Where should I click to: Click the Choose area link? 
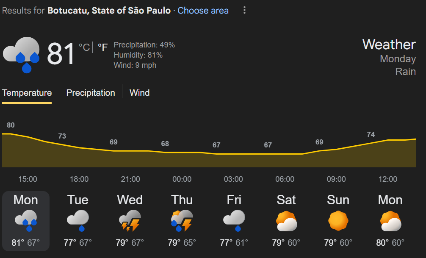203,11
